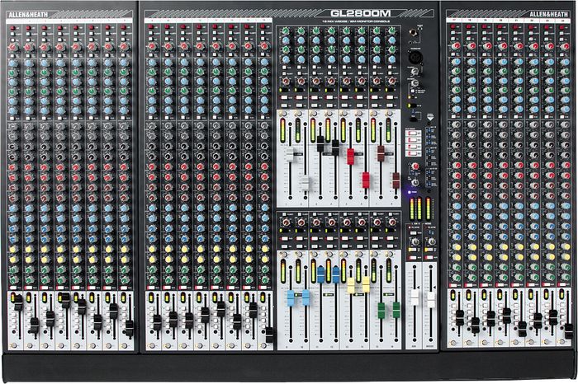Click the left green fader in the lower mix bank
The image size is (578, 384).
point(381,310)
